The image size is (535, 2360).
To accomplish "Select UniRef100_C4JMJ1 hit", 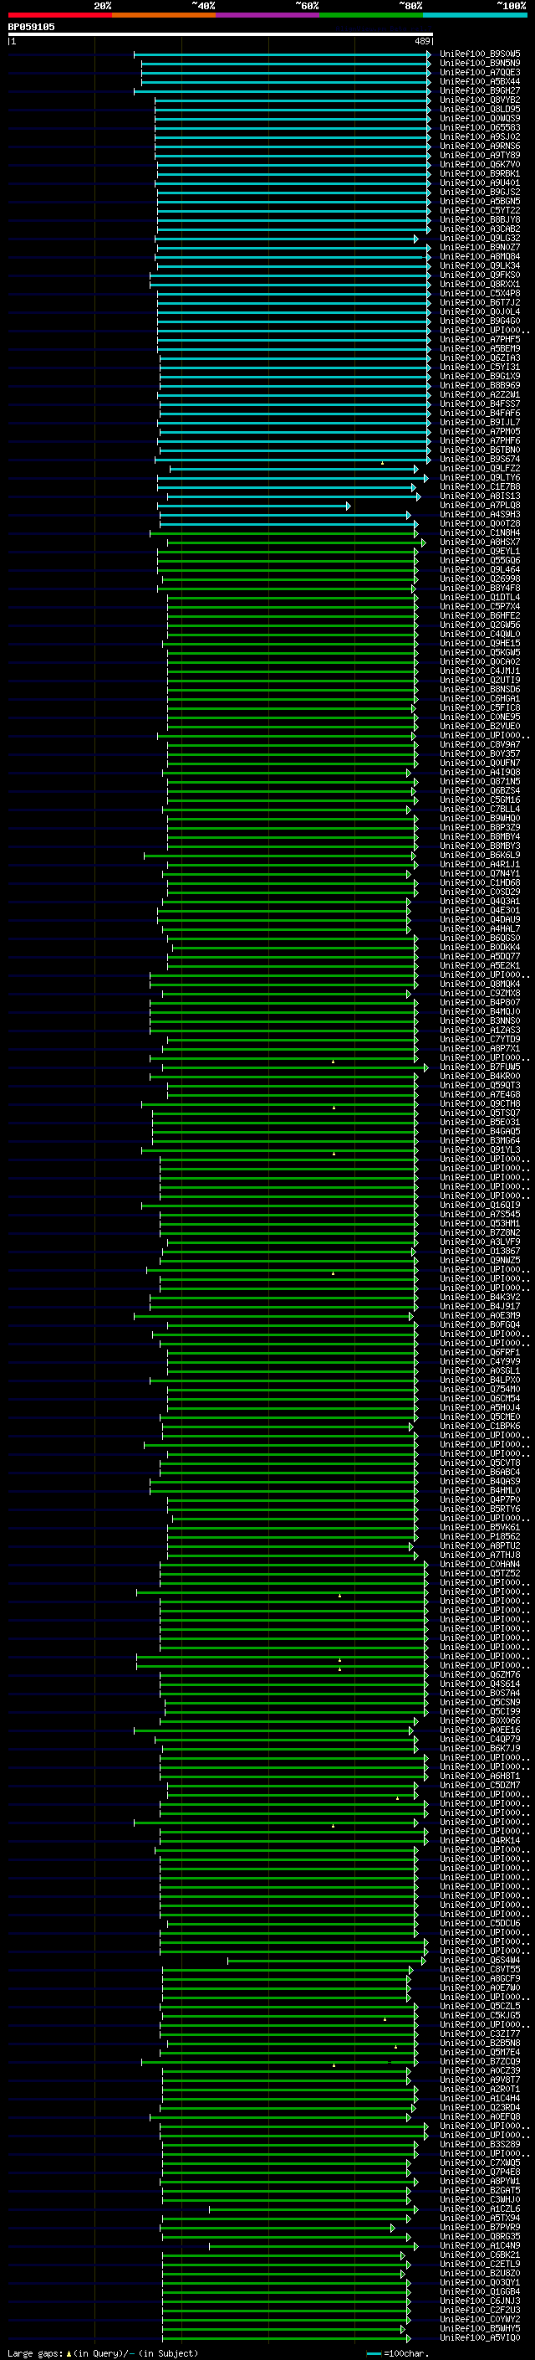I will (479, 671).
